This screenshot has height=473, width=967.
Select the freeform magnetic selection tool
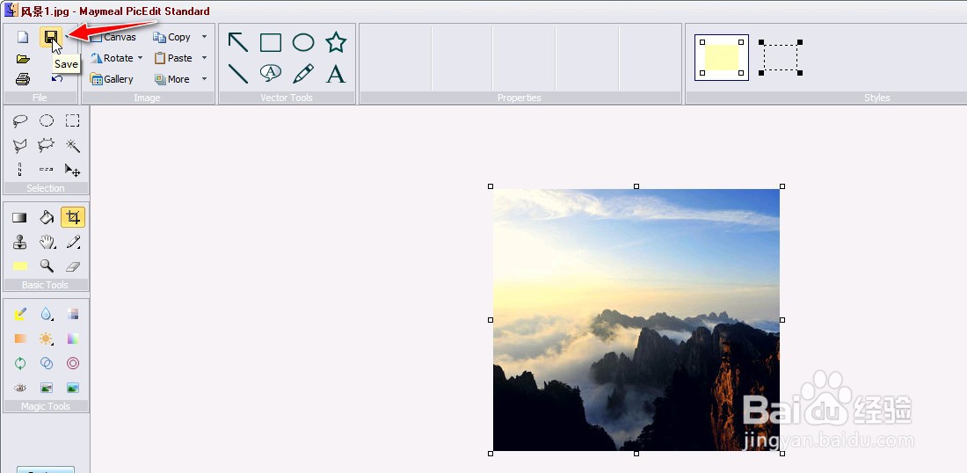click(47, 146)
